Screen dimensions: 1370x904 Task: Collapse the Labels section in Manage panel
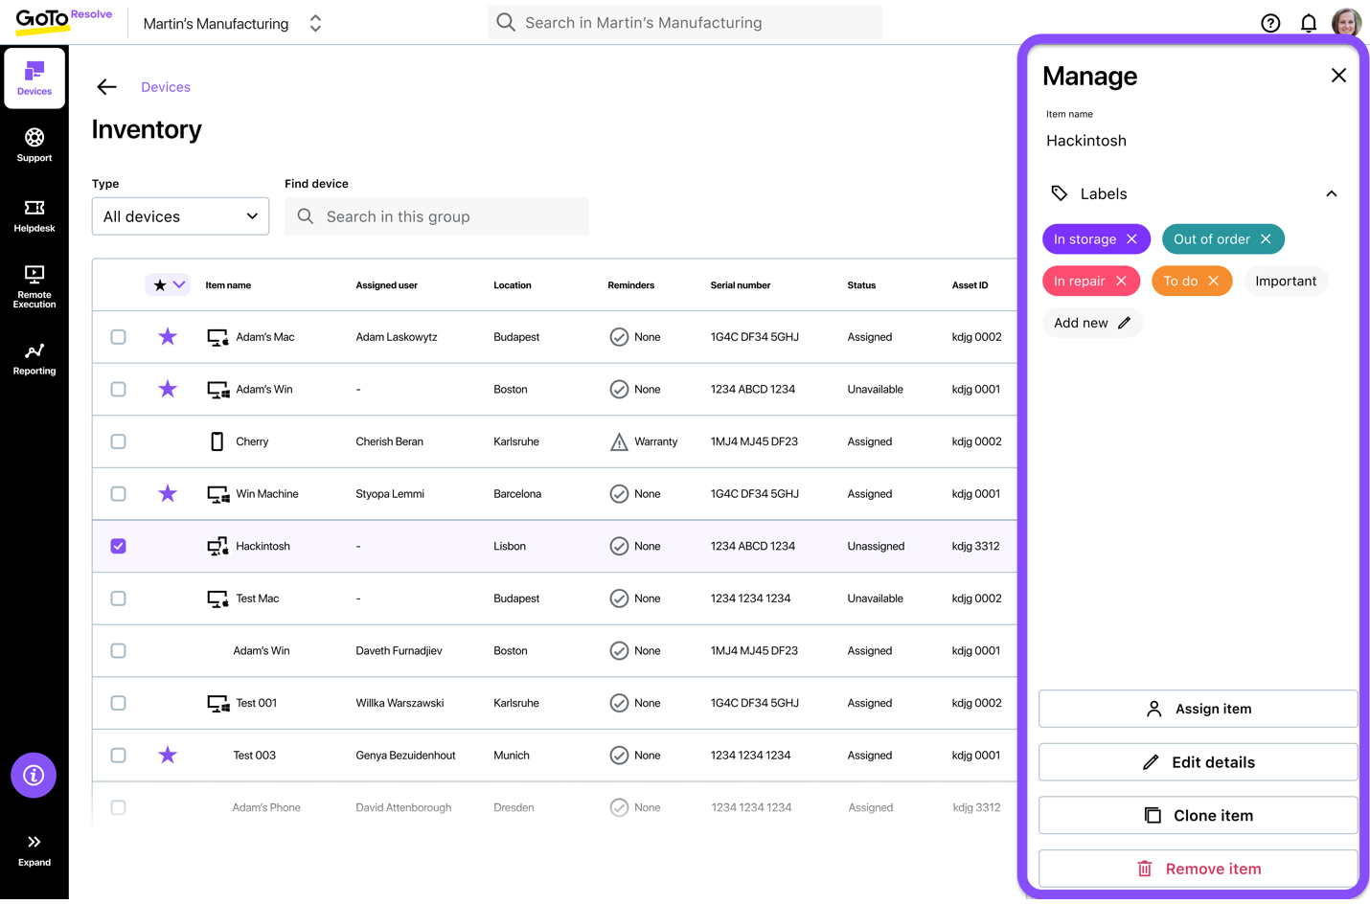1332,192
